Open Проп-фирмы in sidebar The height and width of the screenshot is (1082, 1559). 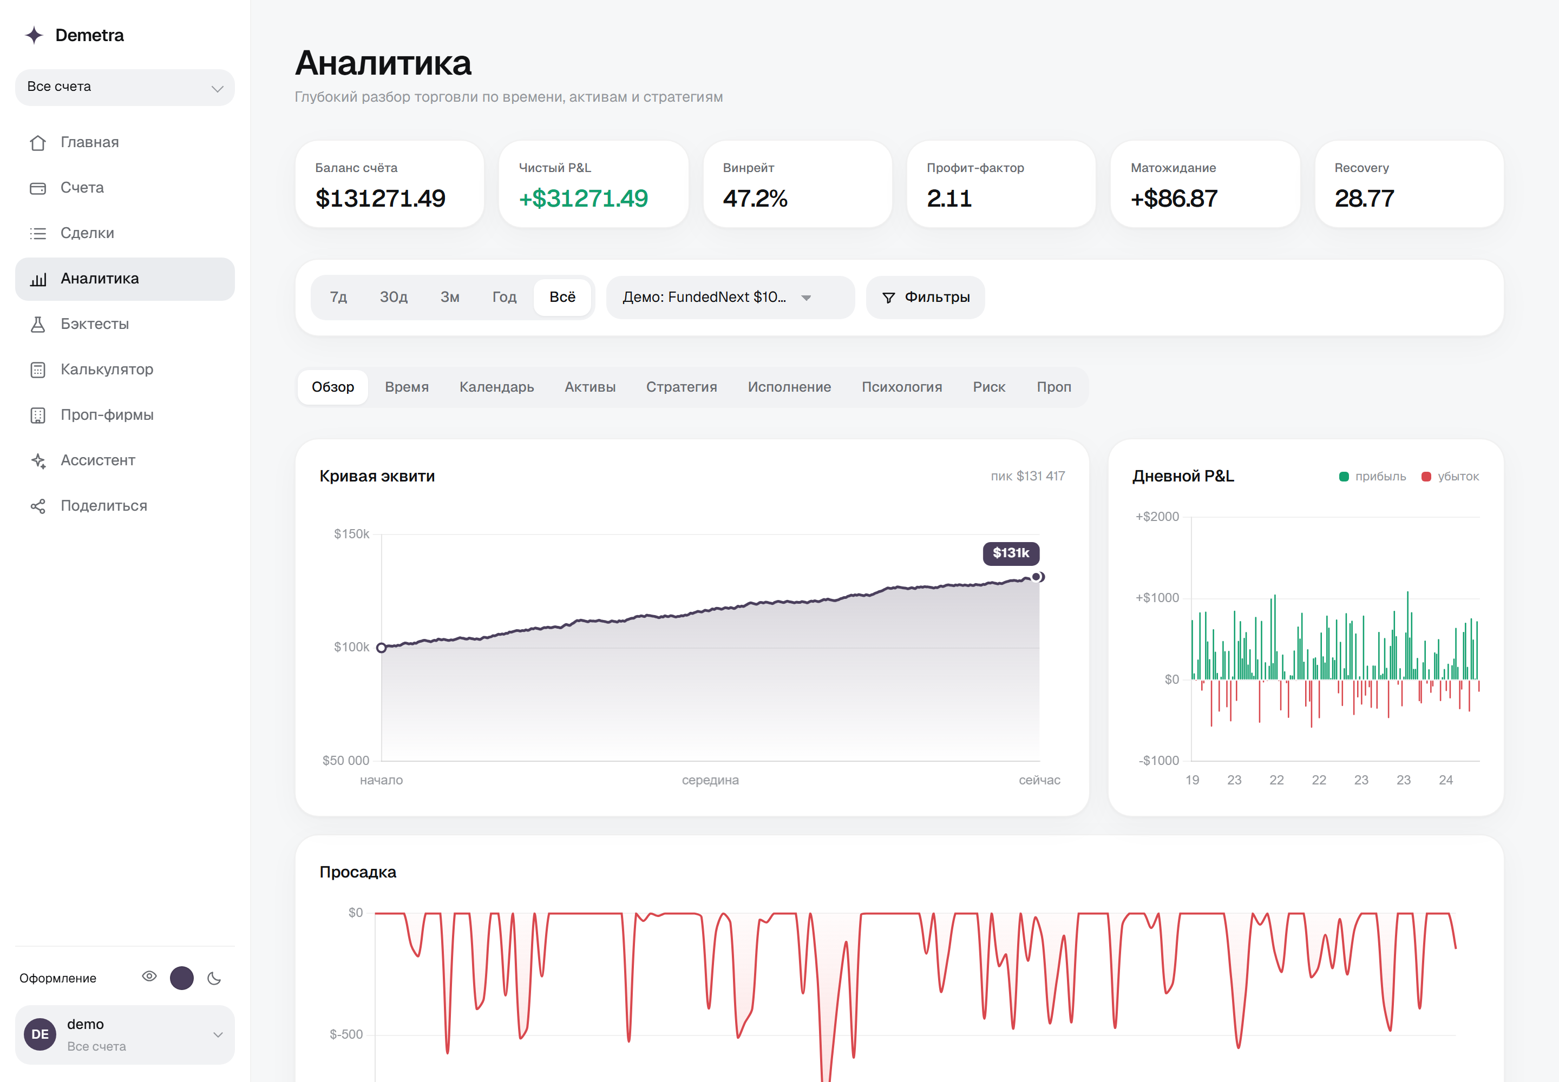125,415
